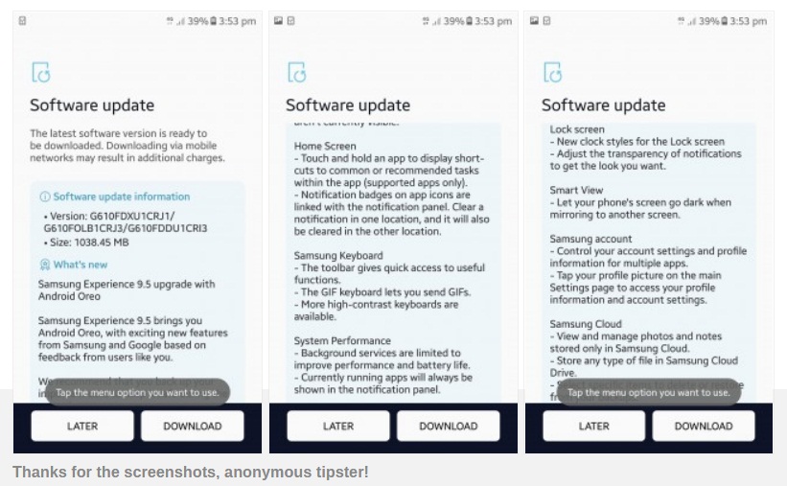Screen dimensions: 787x486
Task: Tap the top-left notification icon in the left screenshot
Action: tap(22, 21)
